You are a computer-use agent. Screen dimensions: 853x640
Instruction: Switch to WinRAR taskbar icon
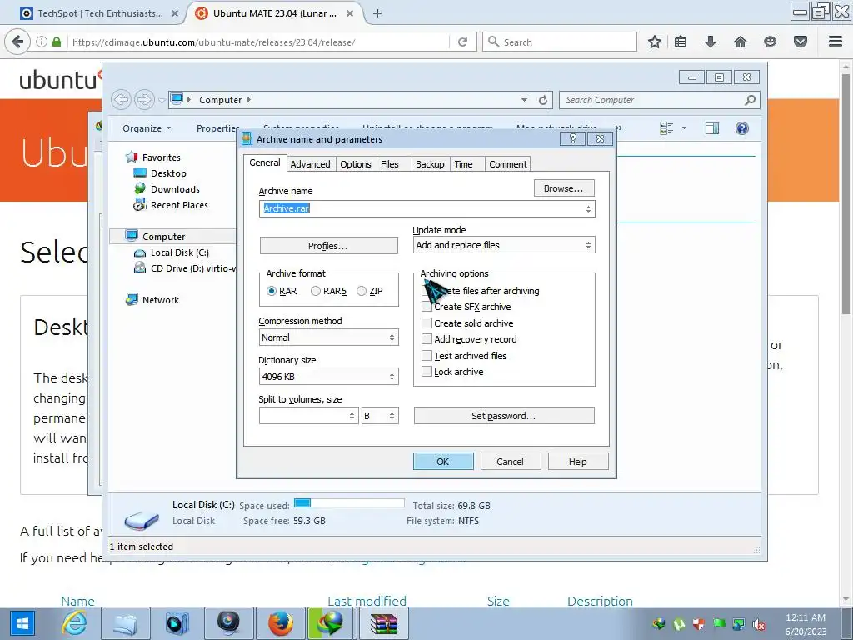click(x=384, y=623)
